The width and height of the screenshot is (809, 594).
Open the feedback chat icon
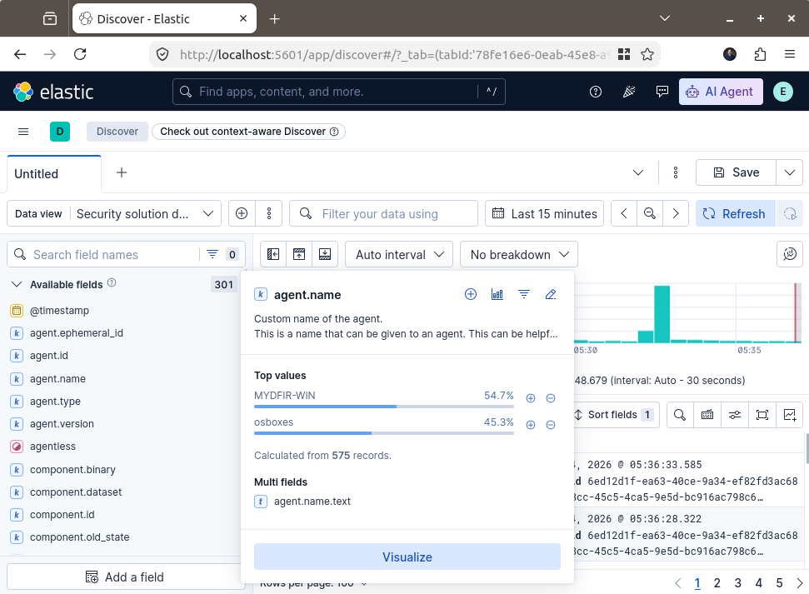click(x=662, y=92)
